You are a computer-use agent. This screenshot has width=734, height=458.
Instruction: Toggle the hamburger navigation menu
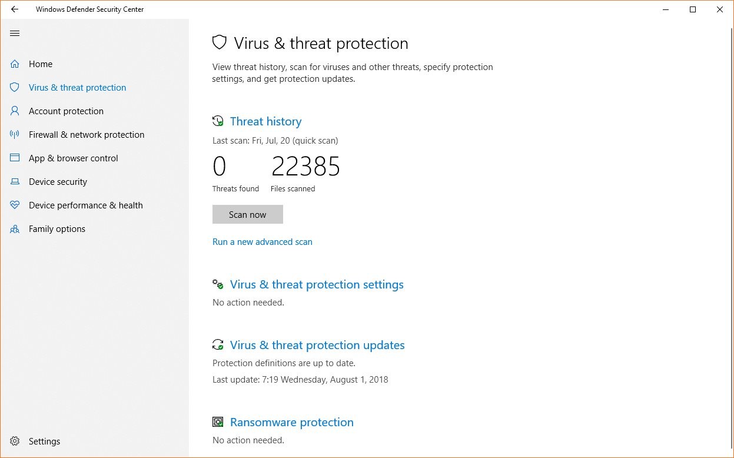point(15,34)
